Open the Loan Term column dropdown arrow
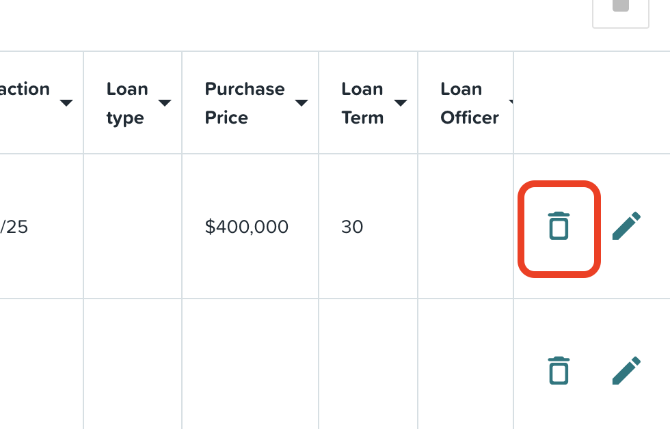 click(401, 103)
